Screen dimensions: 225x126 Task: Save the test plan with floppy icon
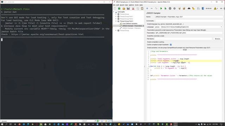(x=128, y=8)
